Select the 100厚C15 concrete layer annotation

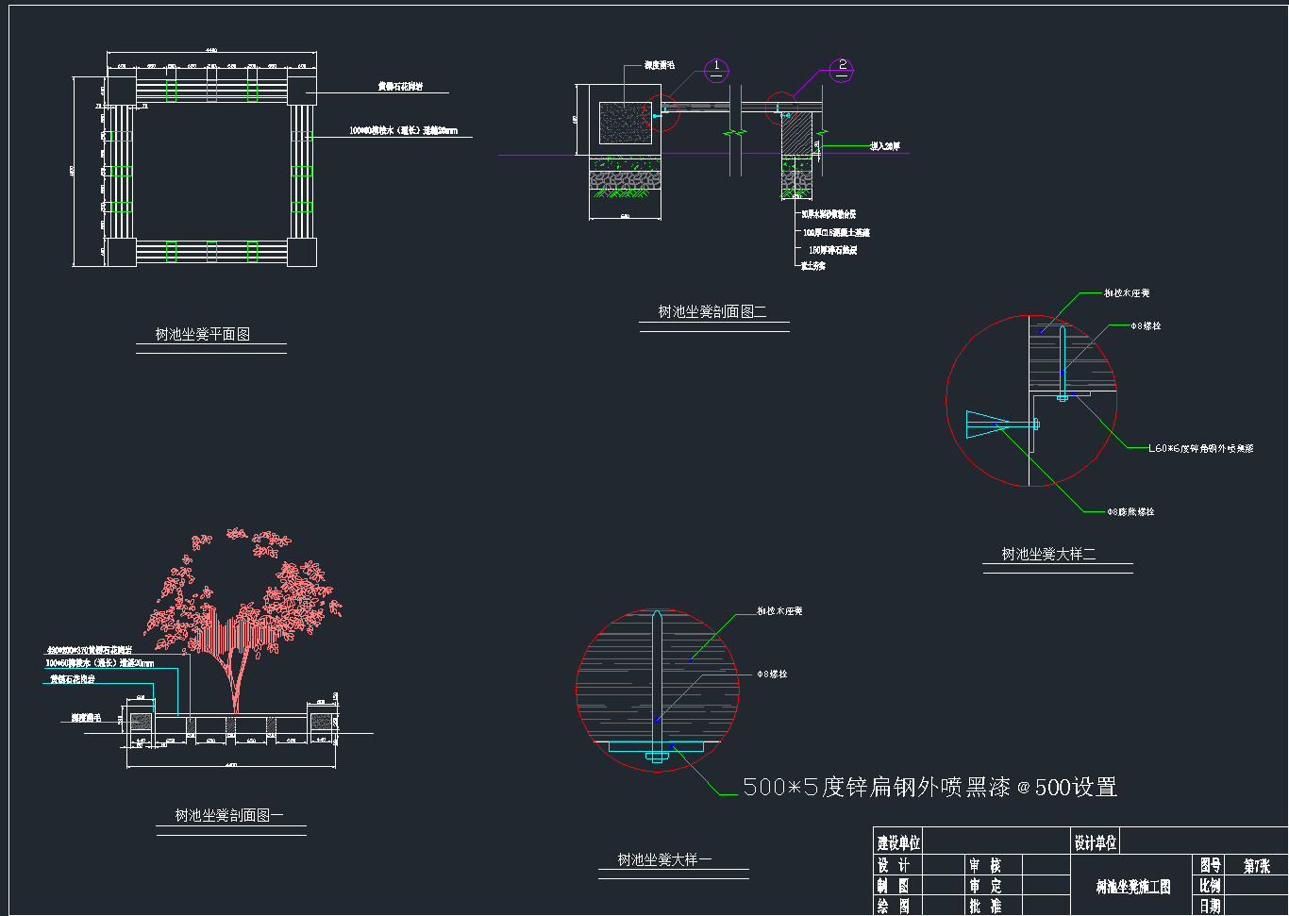[x=836, y=232]
